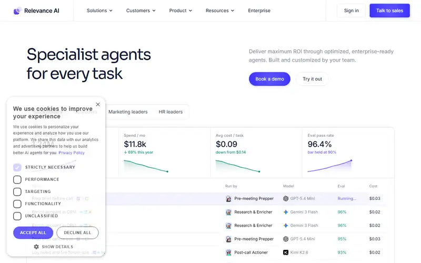The image size is (421, 263).
Task: Click the Eval column header
Action: [x=341, y=186]
